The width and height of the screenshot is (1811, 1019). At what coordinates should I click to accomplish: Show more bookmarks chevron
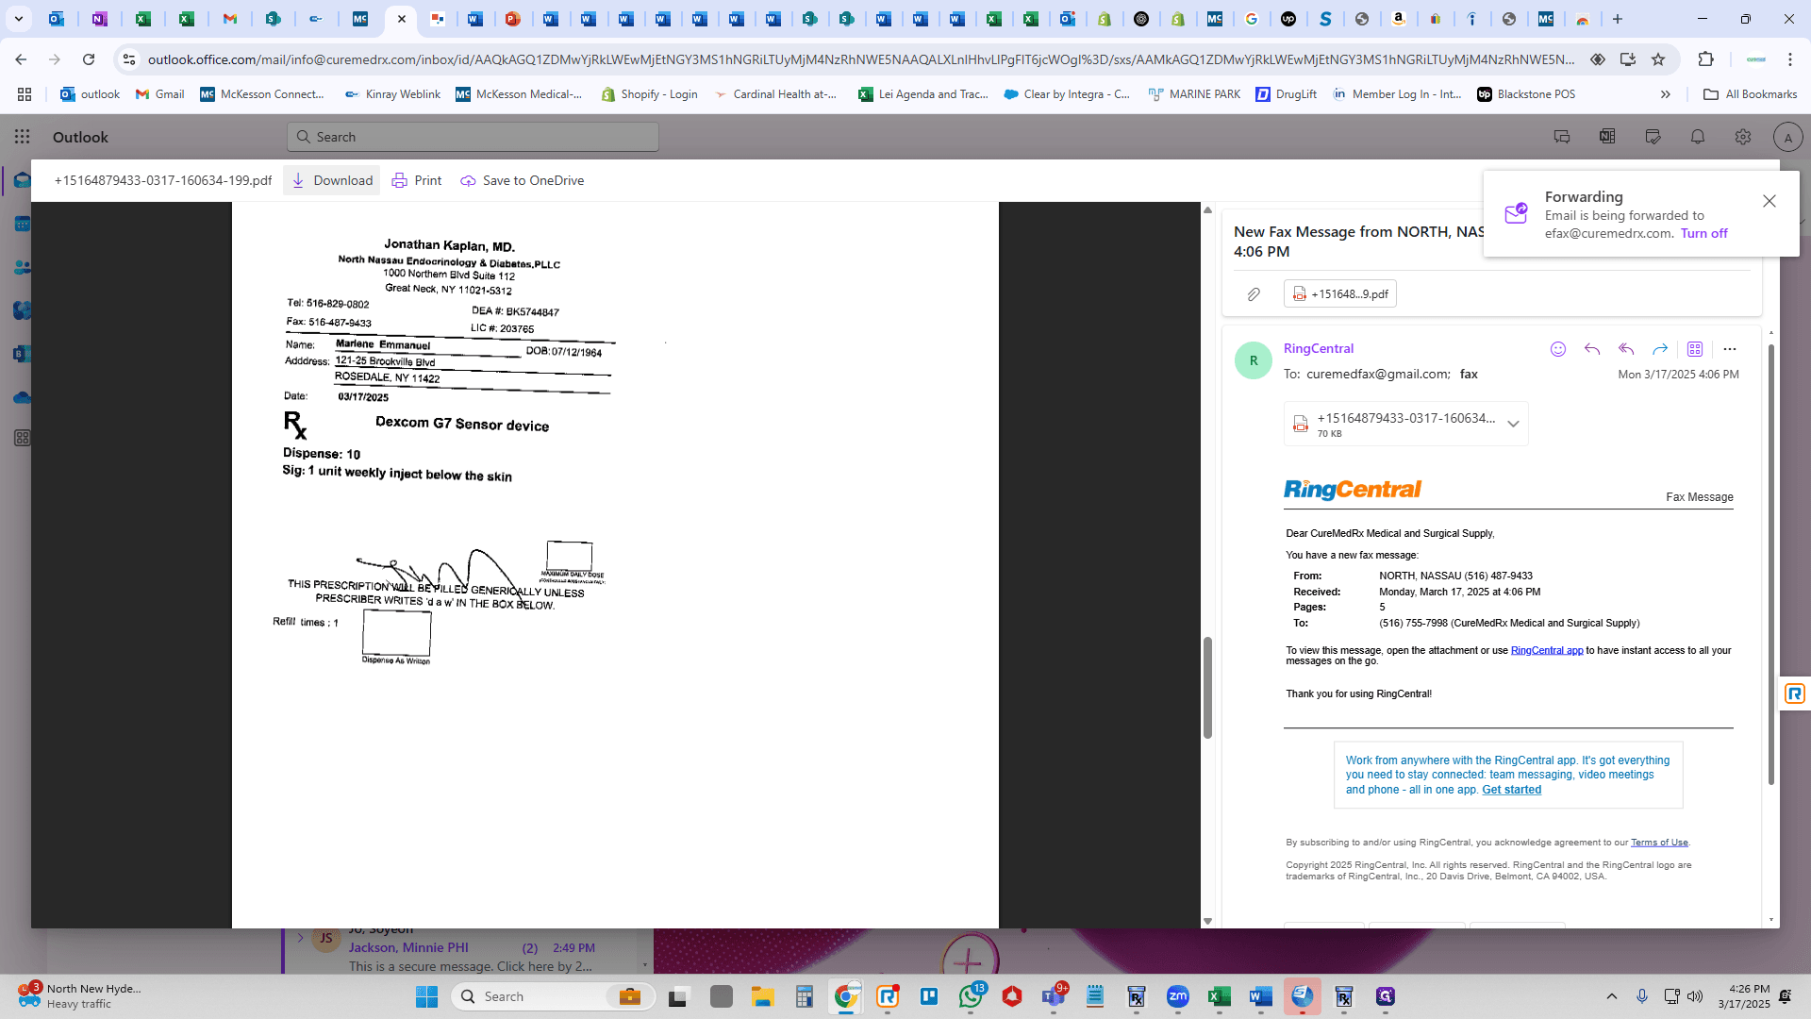(1665, 94)
